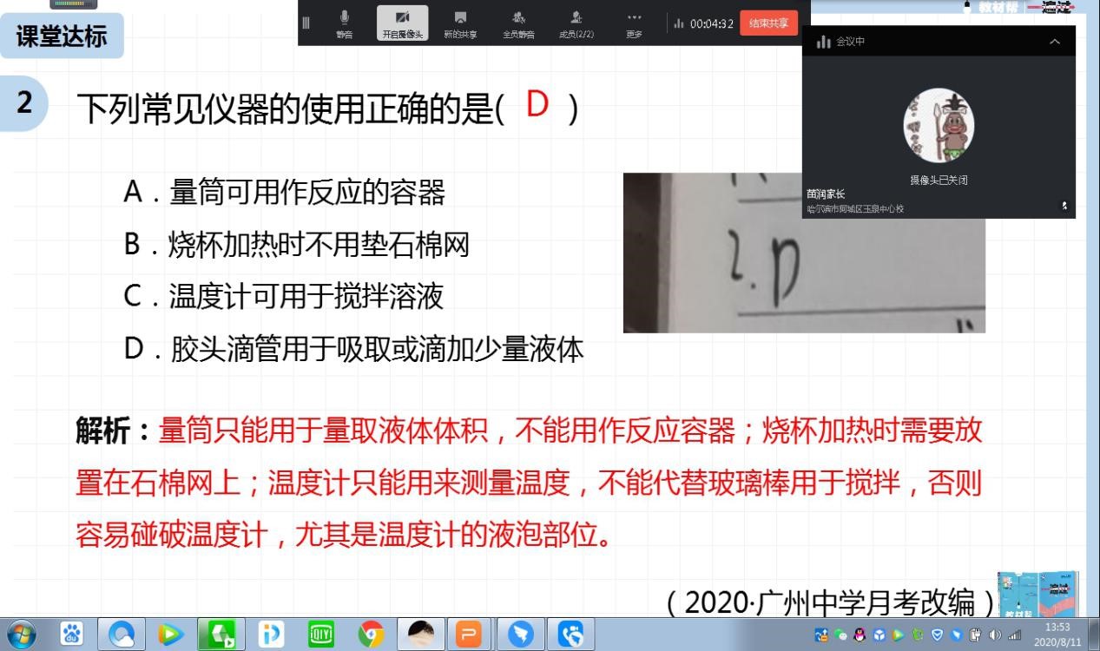Viewport: 1100px width, 651px height.
Task: Open the Windows Start menu
Action: [x=21, y=635]
